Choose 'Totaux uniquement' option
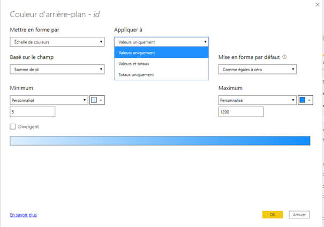 pyautogui.click(x=161, y=74)
